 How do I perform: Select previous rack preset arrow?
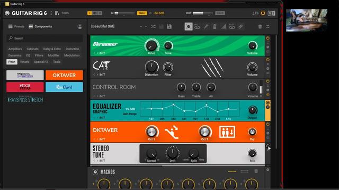click(141, 26)
